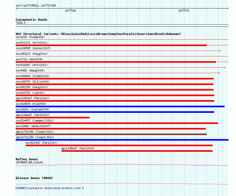Open the esv991390 (Pang2010) loss bar

click(x=115, y=90)
